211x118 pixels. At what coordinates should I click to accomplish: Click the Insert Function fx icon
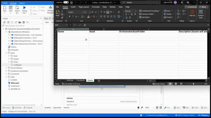85,25
